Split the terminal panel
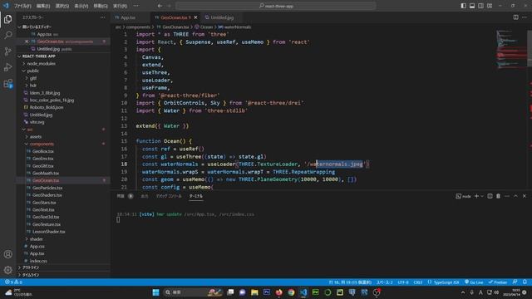This screenshot has height=299, width=532. [490, 196]
